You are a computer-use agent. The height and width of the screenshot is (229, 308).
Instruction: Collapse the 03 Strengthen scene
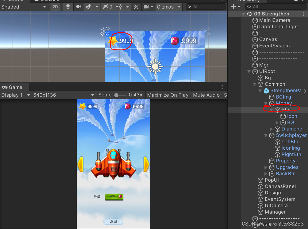[x=243, y=14]
